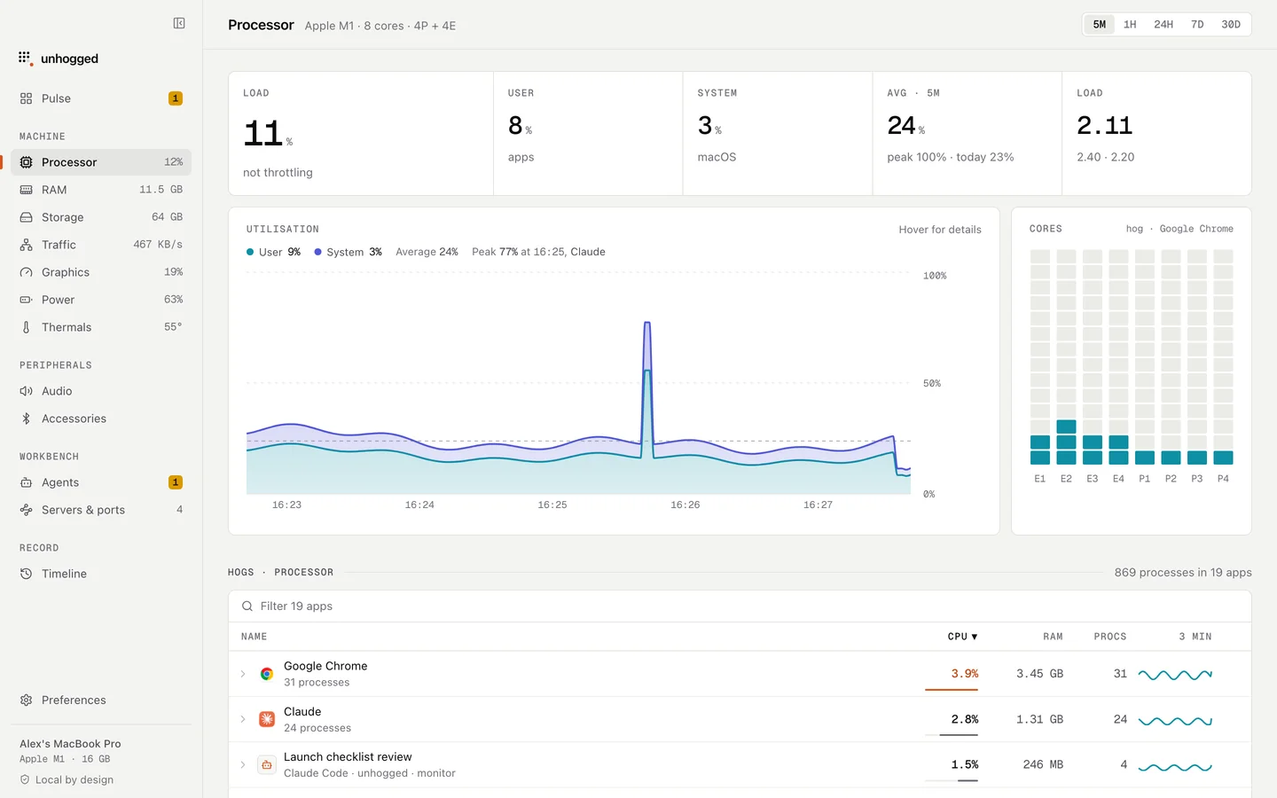Click the Timeline history icon
The height and width of the screenshot is (798, 1277).
(26, 574)
